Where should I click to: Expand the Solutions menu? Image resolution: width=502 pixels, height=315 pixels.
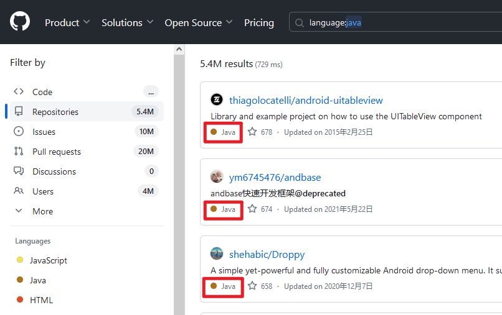[x=128, y=23]
